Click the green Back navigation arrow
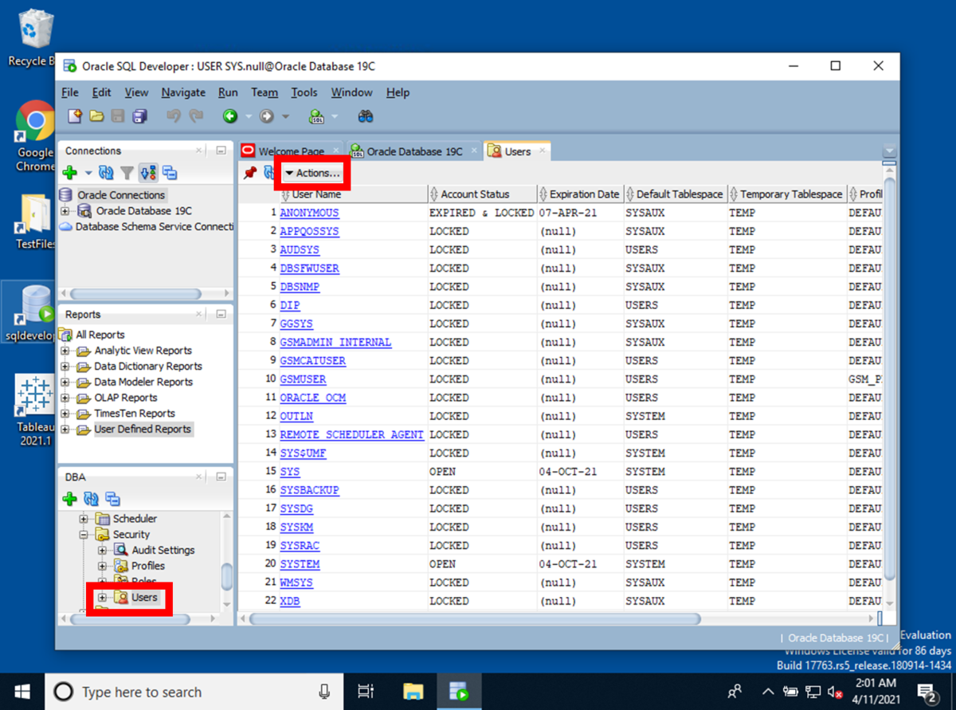Image resolution: width=956 pixels, height=710 pixels. (x=230, y=116)
